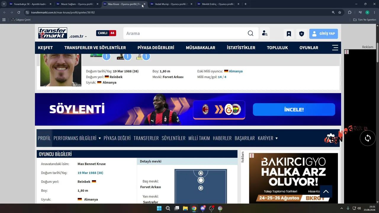Screen dimensions: 379x213
Task: Bookmark this page with the star icon
Action: coord(340,12)
